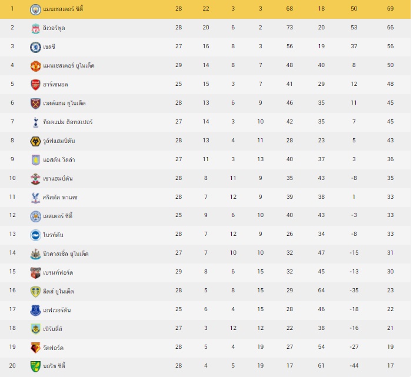Image resolution: width=413 pixels, height=377 pixels.
Task: Open the Burnley team name link
Action: (x=53, y=329)
